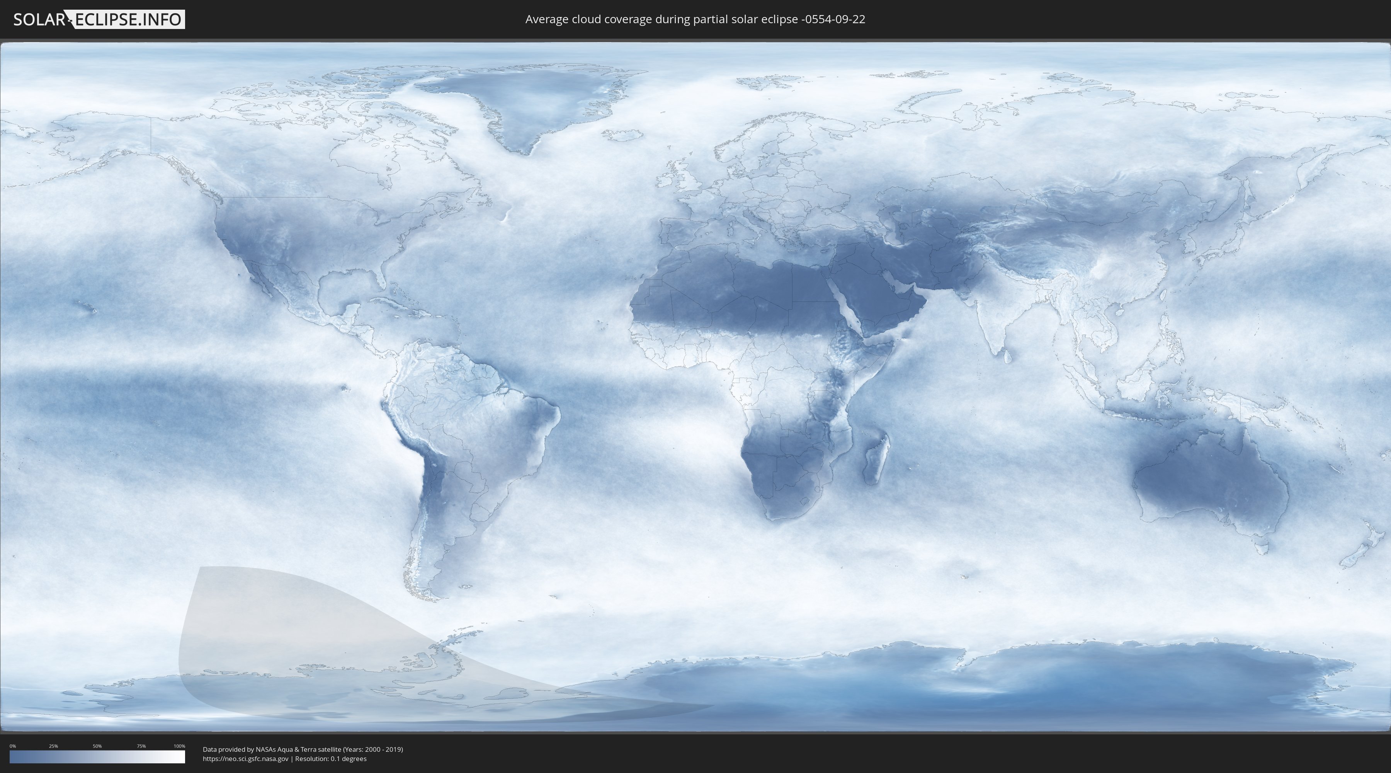The image size is (1391, 773).
Task: Click the title 'Average cloud coverage during partial solar eclipse -0554-09-22'
Action: click(695, 19)
